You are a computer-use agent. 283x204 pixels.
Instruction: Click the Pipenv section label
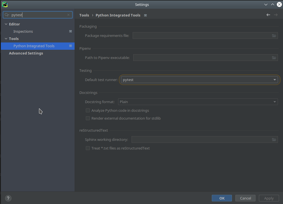(x=85, y=49)
